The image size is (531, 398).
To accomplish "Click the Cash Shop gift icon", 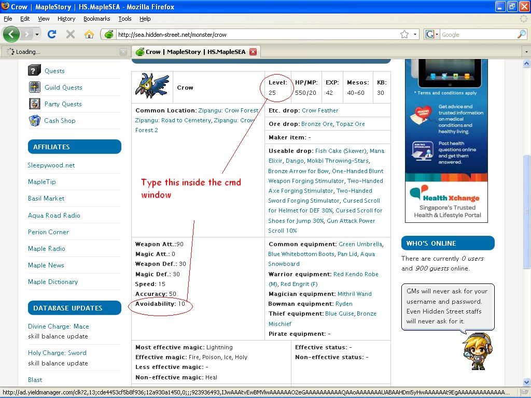I will [x=35, y=120].
